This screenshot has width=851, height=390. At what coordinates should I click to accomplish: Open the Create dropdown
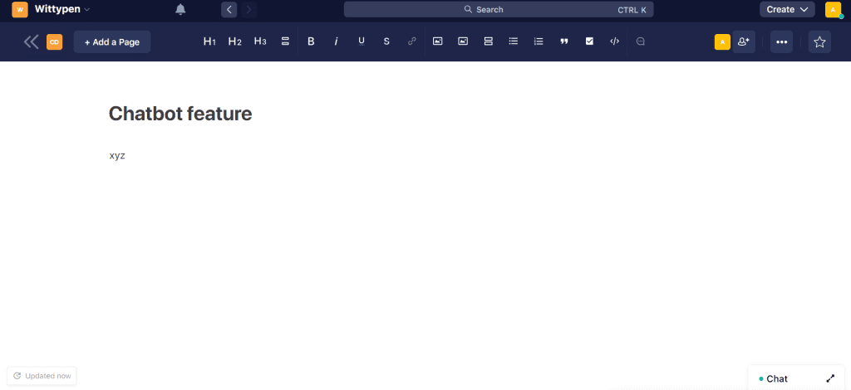click(x=787, y=10)
